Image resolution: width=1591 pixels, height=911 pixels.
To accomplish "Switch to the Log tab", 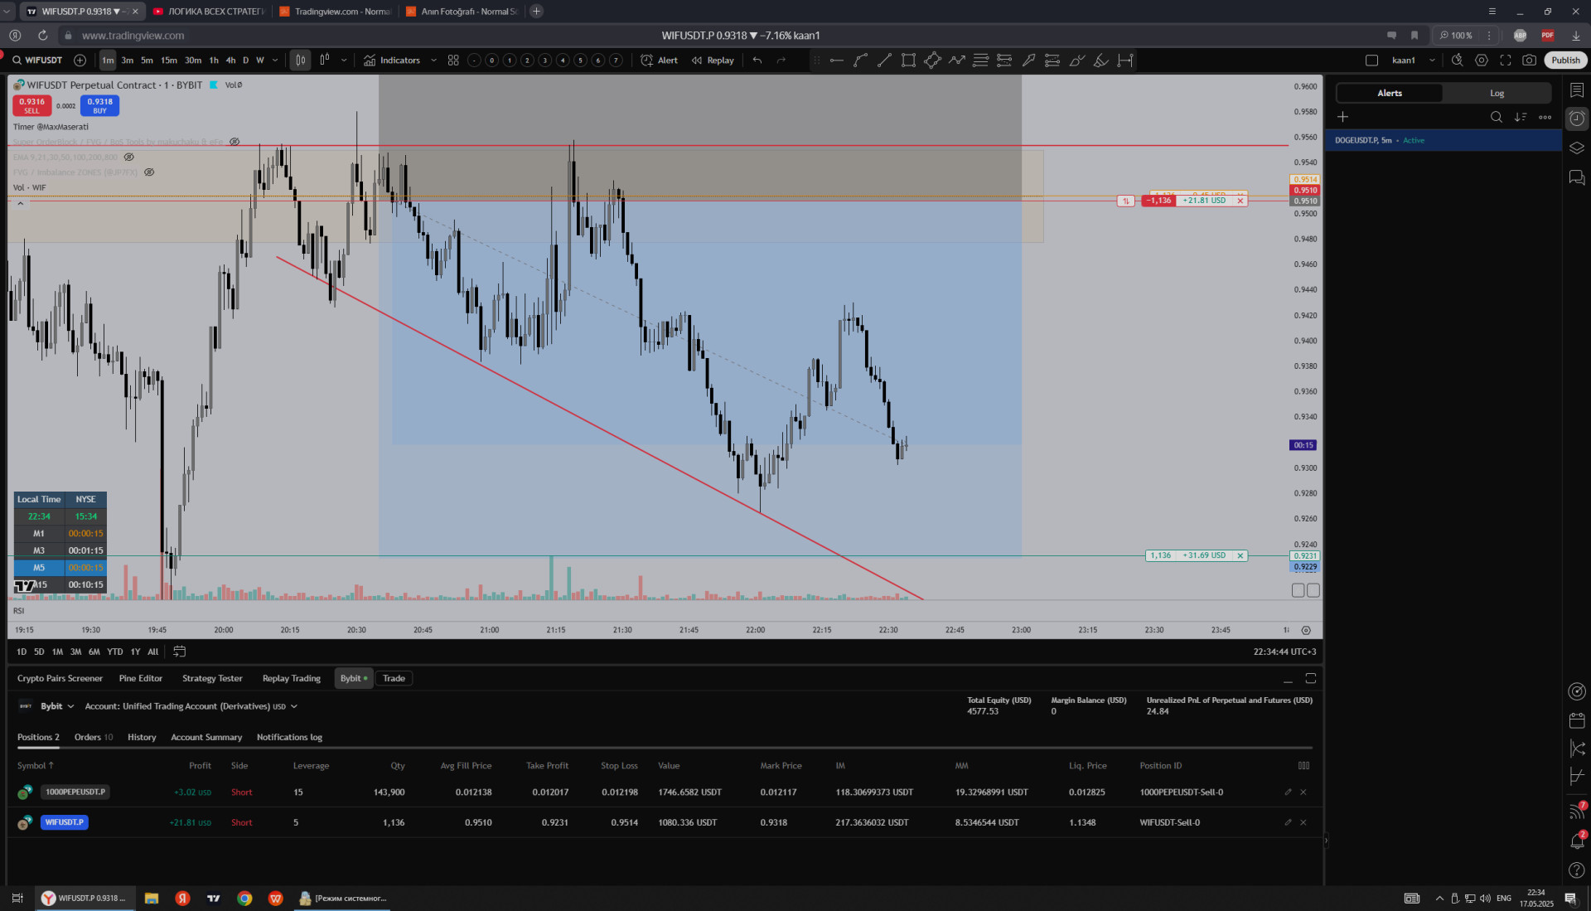I will click(1497, 93).
